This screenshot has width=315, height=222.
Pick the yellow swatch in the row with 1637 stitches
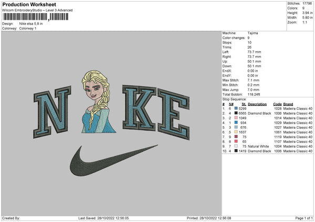pyautogui.click(x=236, y=132)
